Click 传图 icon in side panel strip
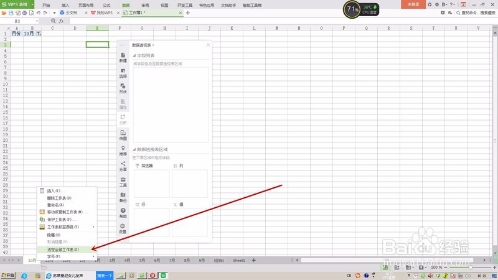Screen dimensions: 498x280 click(x=123, y=136)
